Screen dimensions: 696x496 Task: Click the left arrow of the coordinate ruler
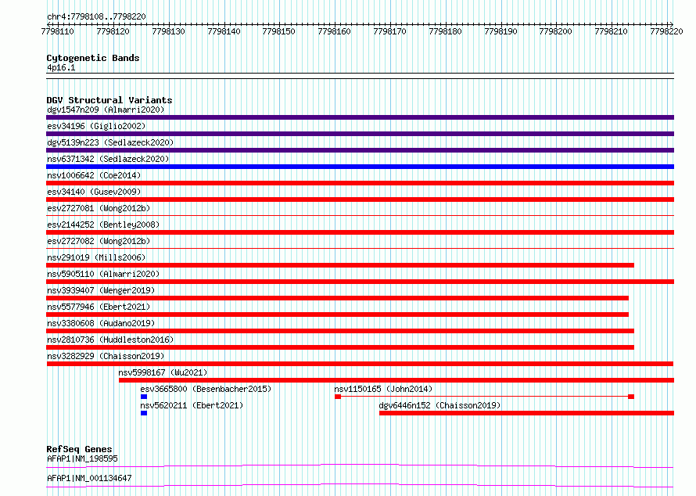point(48,24)
